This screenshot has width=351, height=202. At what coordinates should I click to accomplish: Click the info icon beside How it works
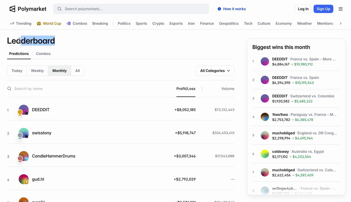(219, 9)
